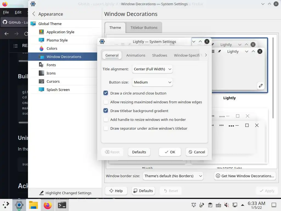Select the General tab

(112, 55)
